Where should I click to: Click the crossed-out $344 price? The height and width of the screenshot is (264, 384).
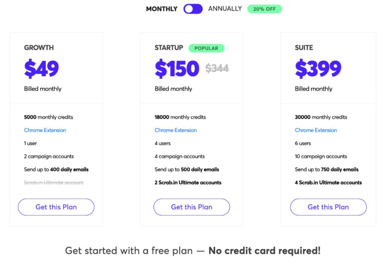point(217,68)
